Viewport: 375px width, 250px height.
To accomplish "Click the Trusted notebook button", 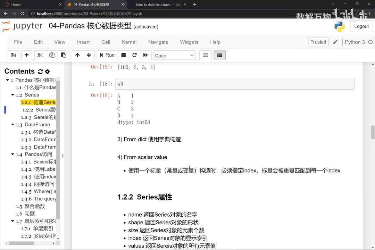I will [x=318, y=42].
